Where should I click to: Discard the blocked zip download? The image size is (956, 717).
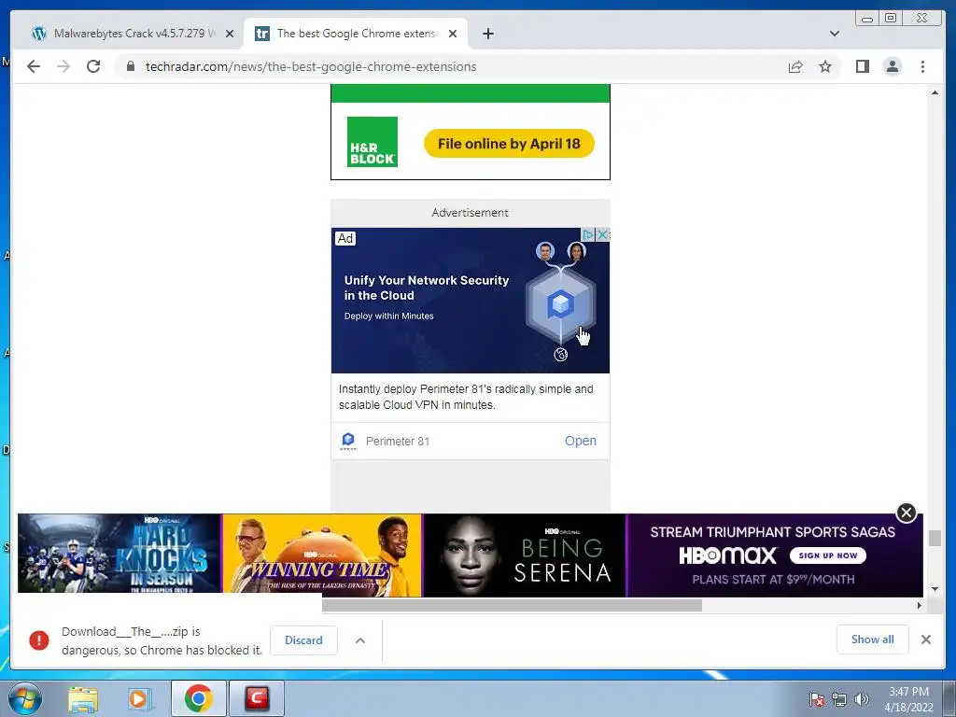(303, 640)
